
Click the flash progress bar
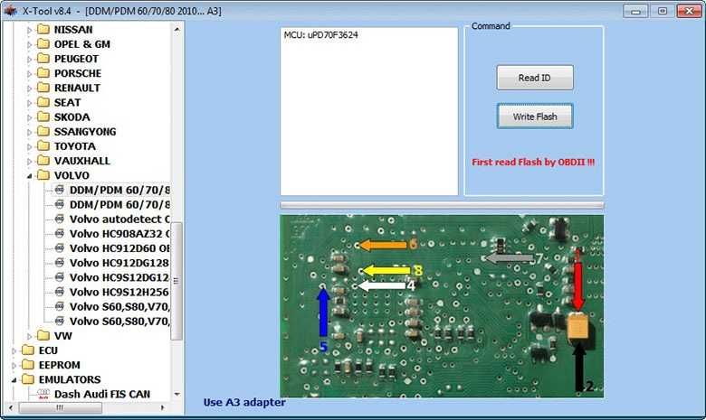coord(442,205)
